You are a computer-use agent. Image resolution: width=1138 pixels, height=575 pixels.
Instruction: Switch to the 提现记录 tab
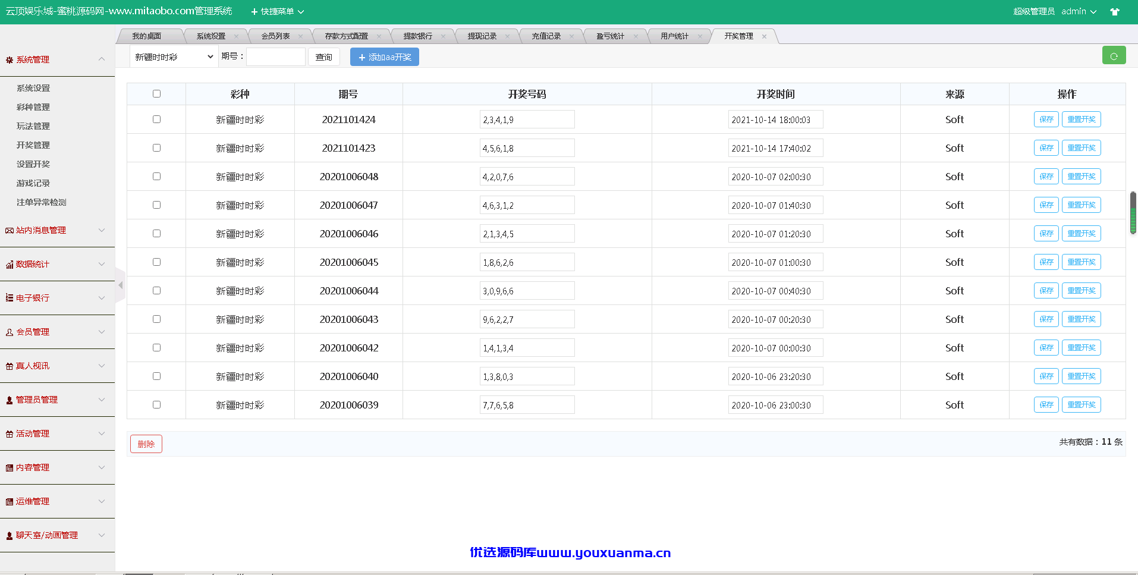(482, 36)
